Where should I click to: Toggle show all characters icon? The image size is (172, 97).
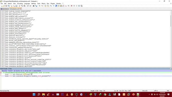53,6
